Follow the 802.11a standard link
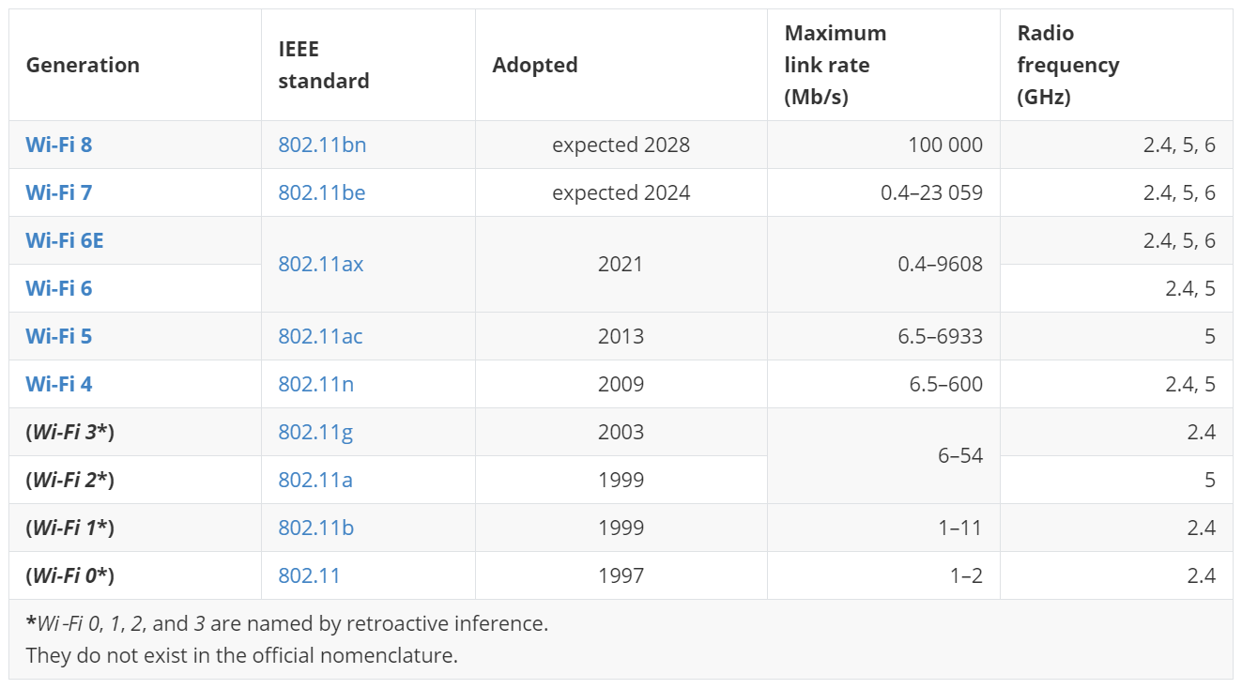Image resolution: width=1242 pixels, height=689 pixels. pyautogui.click(x=315, y=481)
